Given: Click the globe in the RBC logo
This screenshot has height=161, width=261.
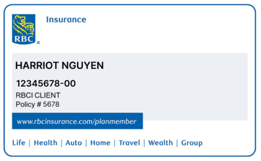Looking at the screenshot, I should [x=30, y=29].
